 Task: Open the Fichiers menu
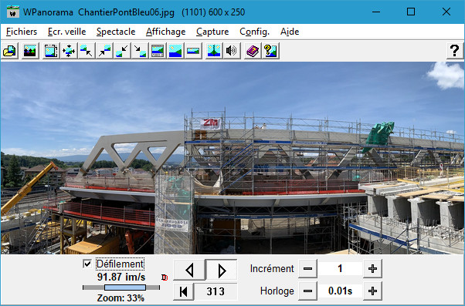pyautogui.click(x=22, y=32)
